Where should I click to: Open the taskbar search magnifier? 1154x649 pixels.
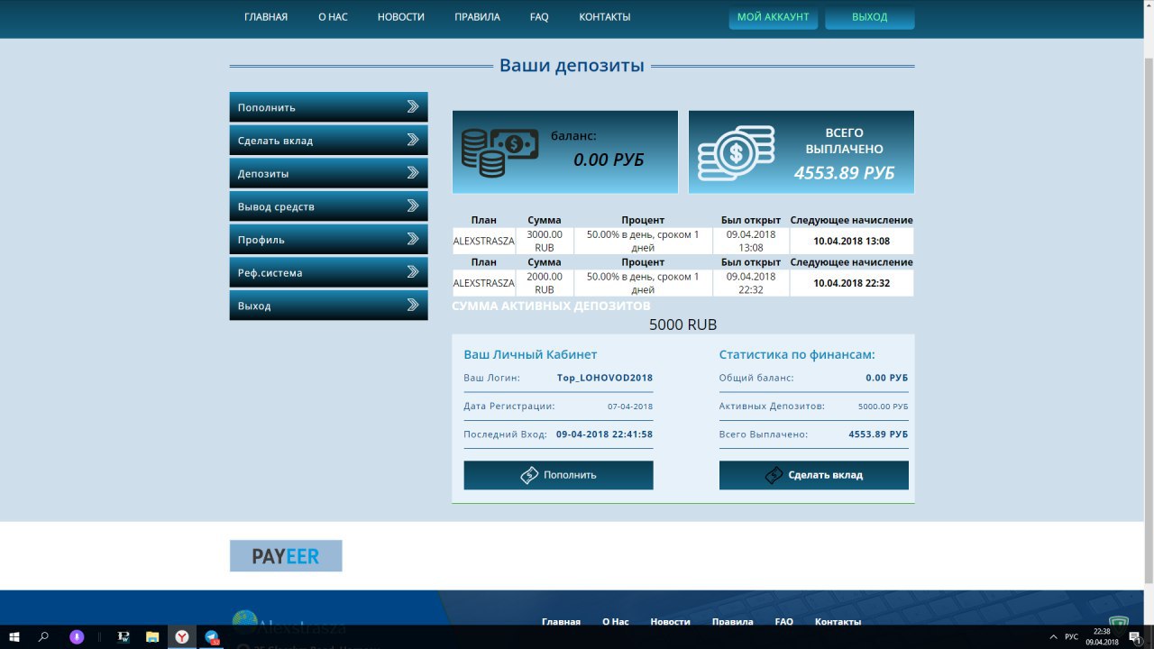pyautogui.click(x=43, y=636)
